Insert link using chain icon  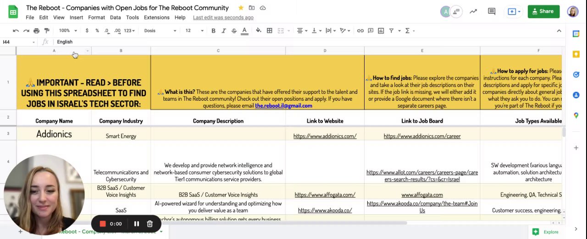click(x=360, y=31)
